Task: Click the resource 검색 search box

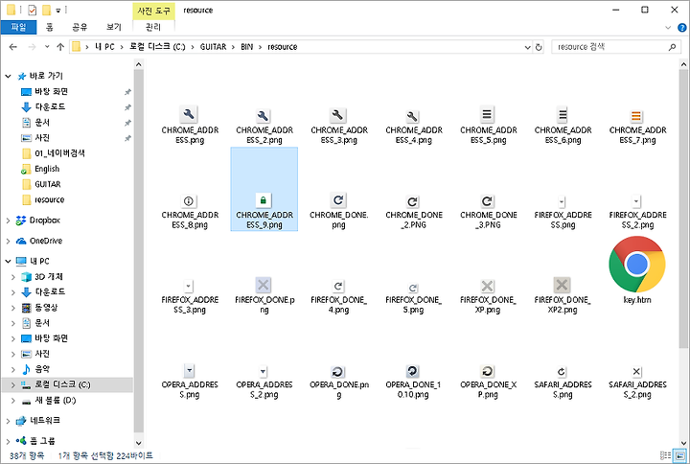Action: pyautogui.click(x=615, y=47)
